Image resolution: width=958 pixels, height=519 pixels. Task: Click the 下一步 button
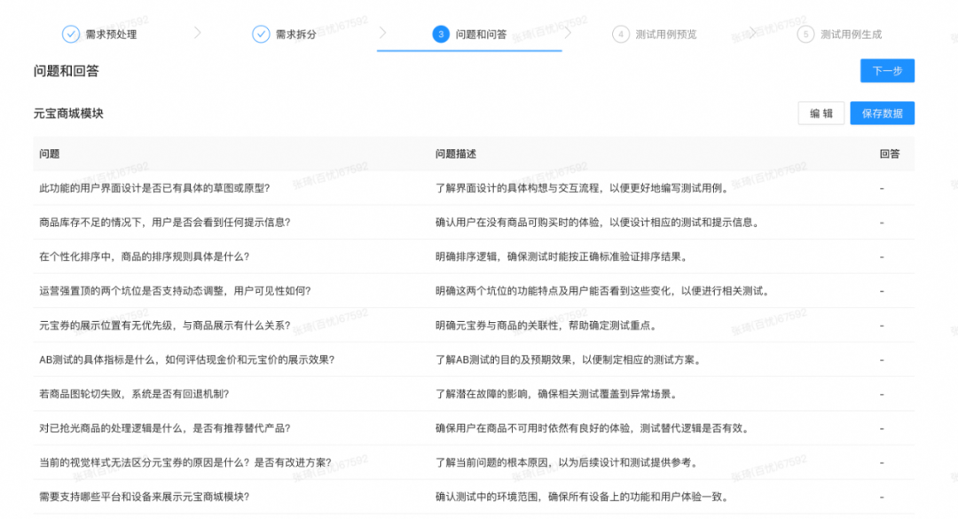tap(886, 70)
